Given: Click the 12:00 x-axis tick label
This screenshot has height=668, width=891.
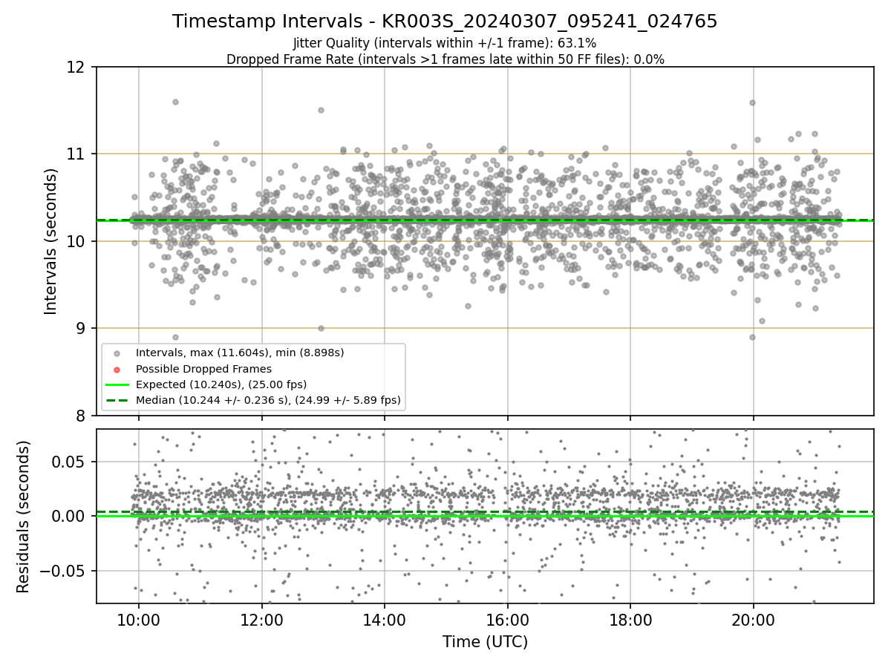Looking at the screenshot, I should pos(261,620).
